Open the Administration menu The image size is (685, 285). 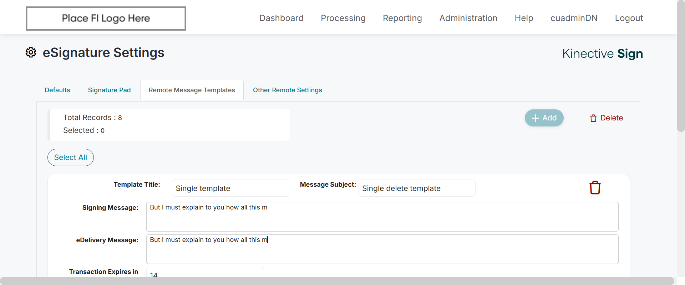(468, 18)
